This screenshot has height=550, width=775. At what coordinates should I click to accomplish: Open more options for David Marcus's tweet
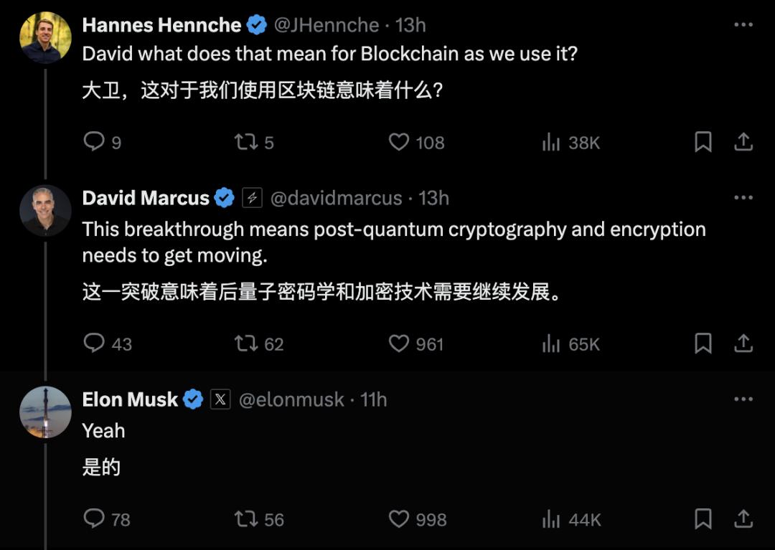(743, 198)
